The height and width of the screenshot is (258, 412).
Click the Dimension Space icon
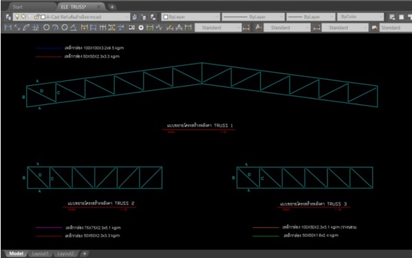click(x=111, y=27)
